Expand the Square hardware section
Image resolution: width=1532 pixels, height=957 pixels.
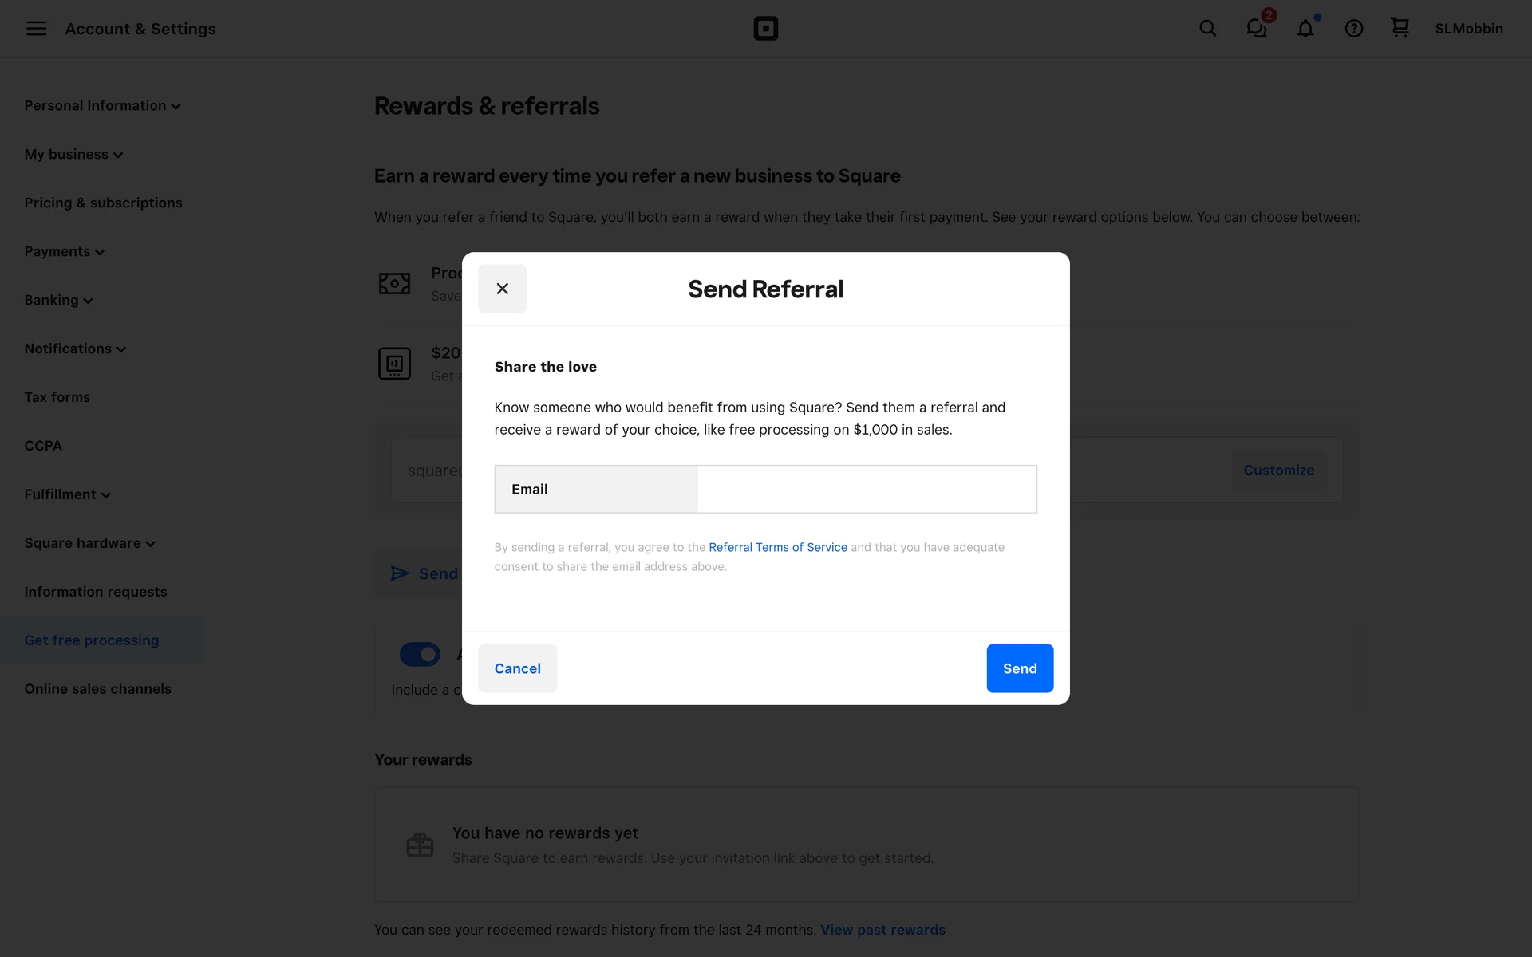(x=89, y=543)
